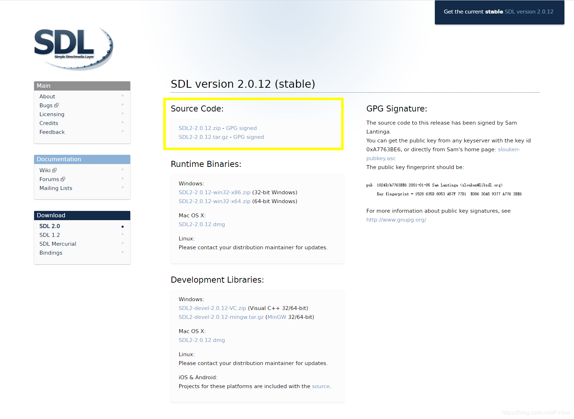Open the Wiki documentation link
This screenshot has width=574, height=419.
45,170
